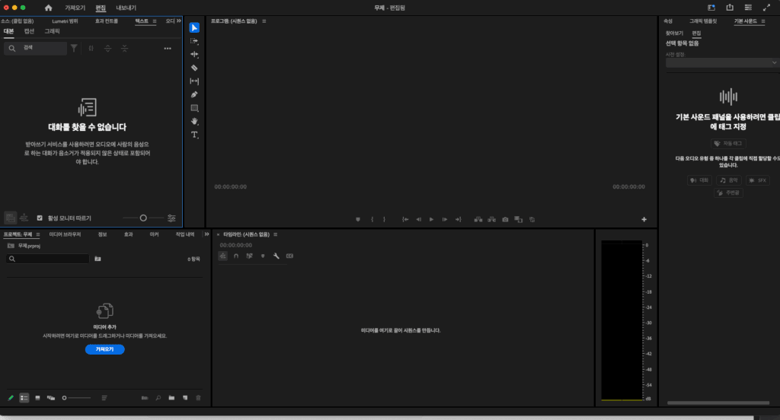Open the workspaces icon at top right
780x420 pixels.
point(711,8)
